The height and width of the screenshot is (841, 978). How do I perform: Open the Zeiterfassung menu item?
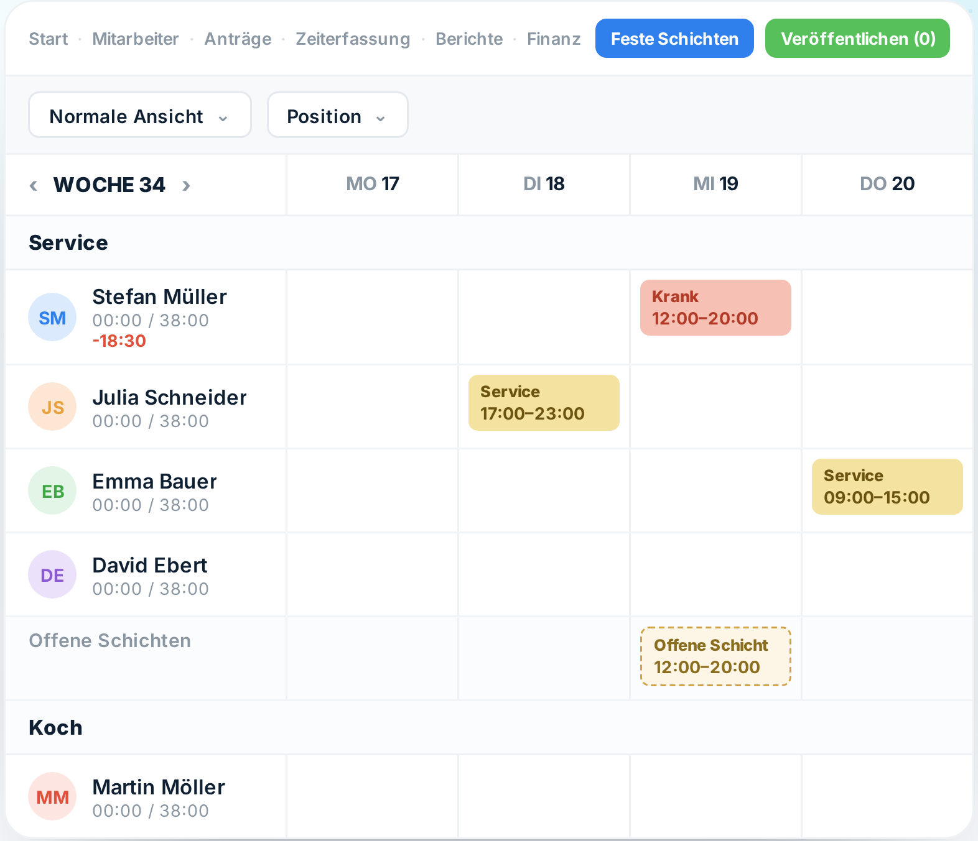[x=353, y=39]
